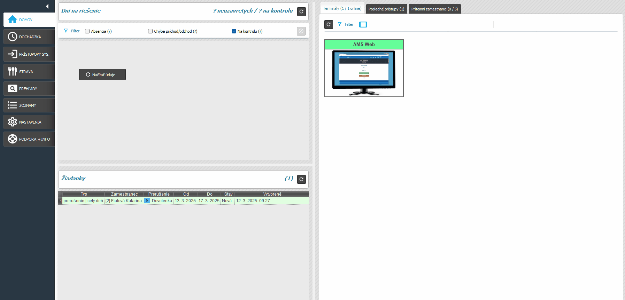Uncheck the Na kontrolu checkbox

point(234,31)
